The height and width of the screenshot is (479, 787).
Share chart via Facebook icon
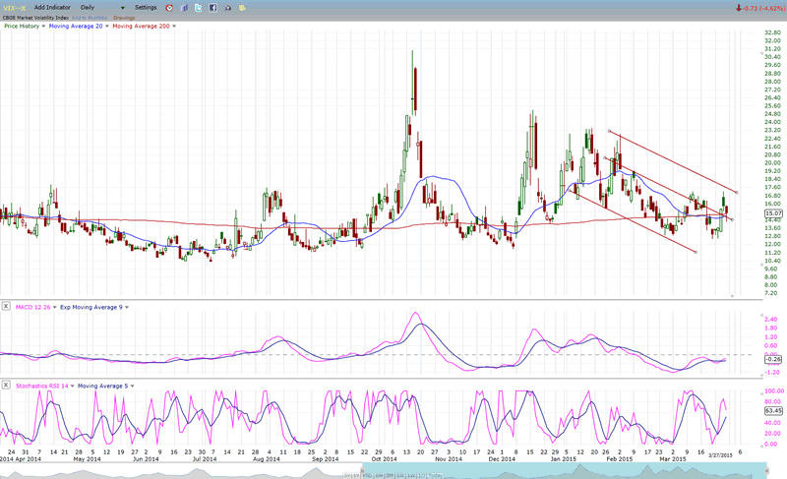pos(212,8)
